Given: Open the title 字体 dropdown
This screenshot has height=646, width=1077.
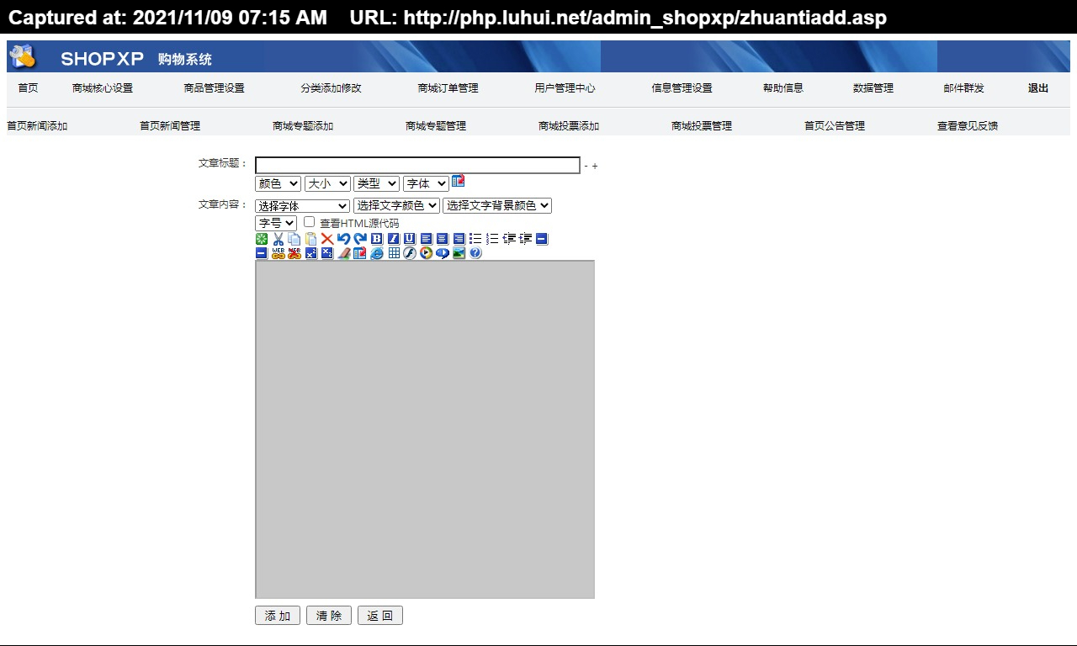Looking at the screenshot, I should coord(426,183).
